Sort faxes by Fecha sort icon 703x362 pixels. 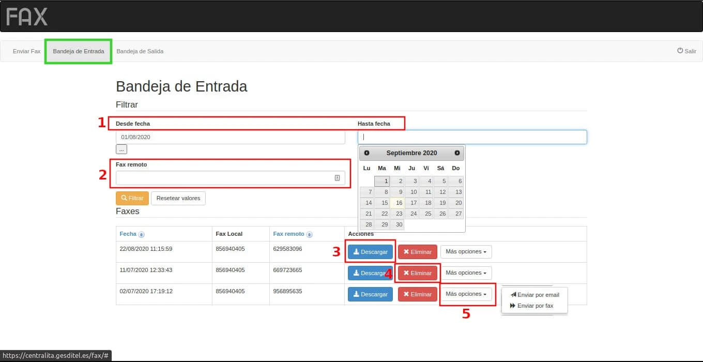(x=142, y=235)
